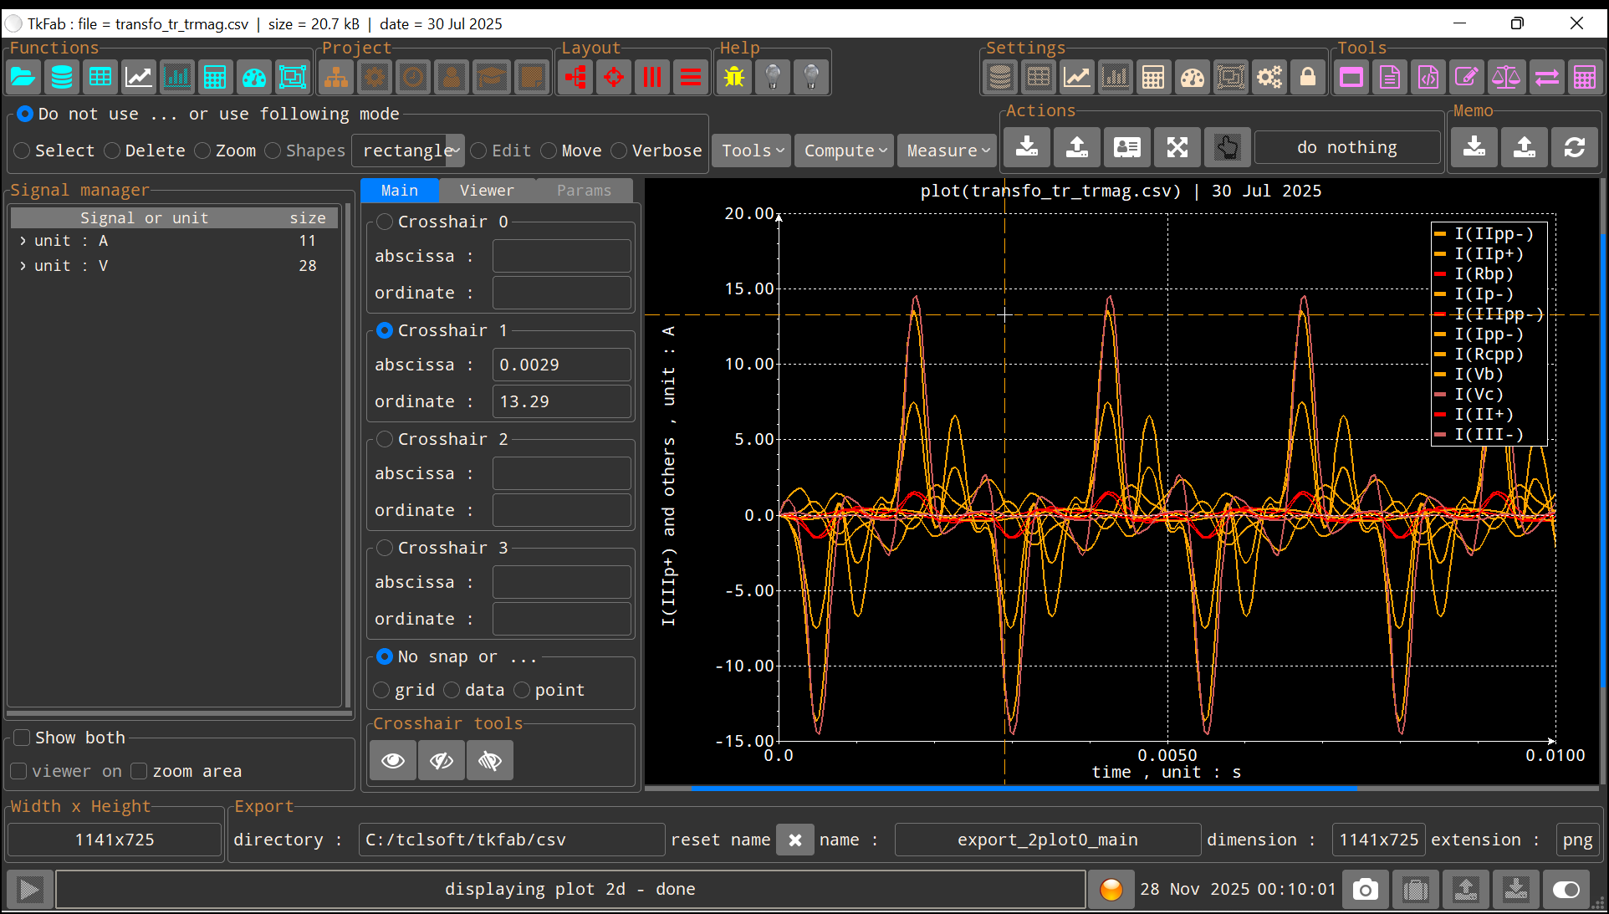The image size is (1609, 914).
Task: Select the Crosshair 2 radio button
Action: 385,439
